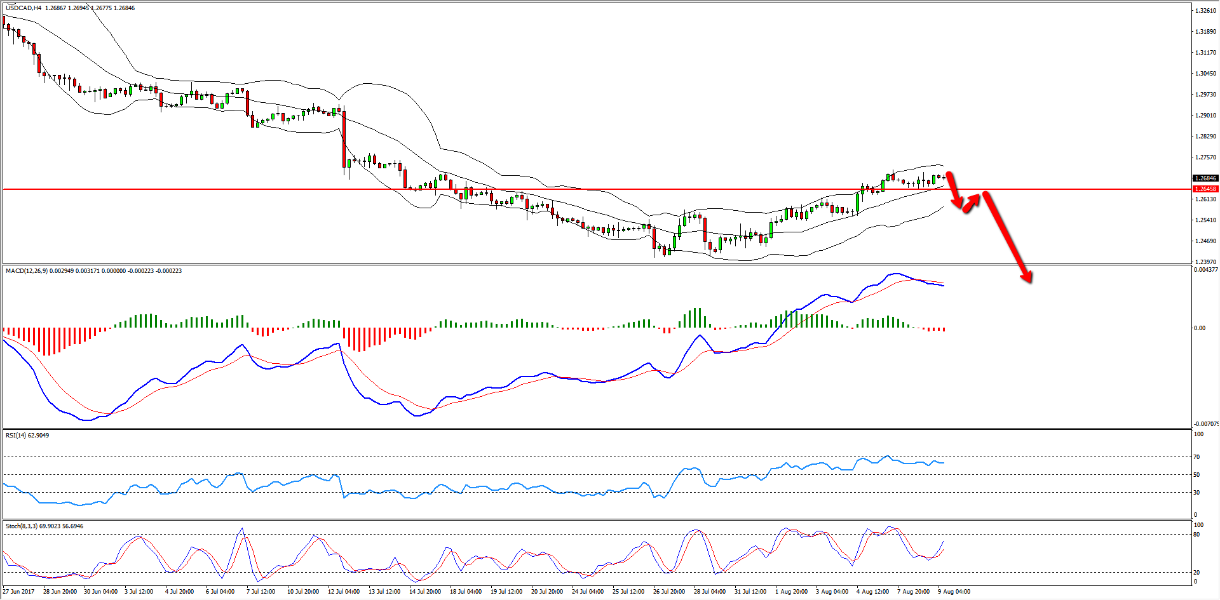The width and height of the screenshot is (1220, 600).
Task: Click Stochastic scale level 80
Action: pyautogui.click(x=1196, y=535)
